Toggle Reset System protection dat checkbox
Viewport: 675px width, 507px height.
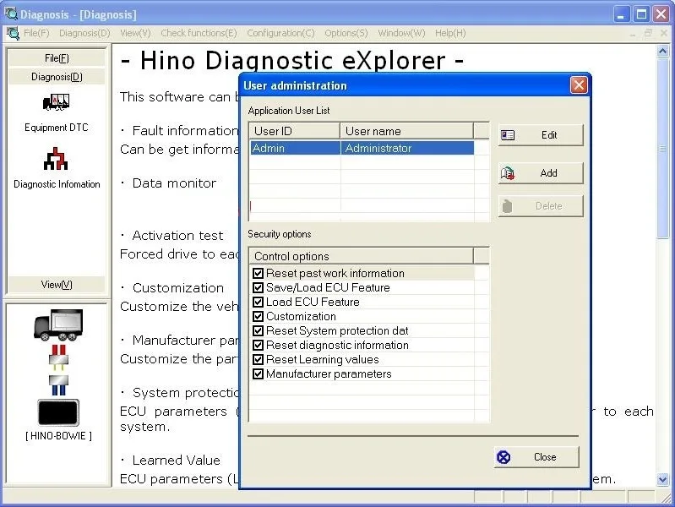258,331
